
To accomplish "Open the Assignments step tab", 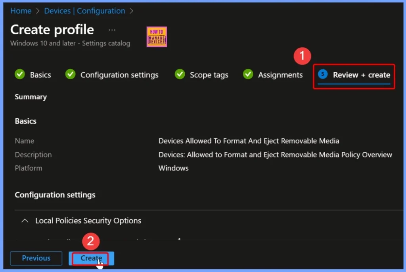I will 280,75.
